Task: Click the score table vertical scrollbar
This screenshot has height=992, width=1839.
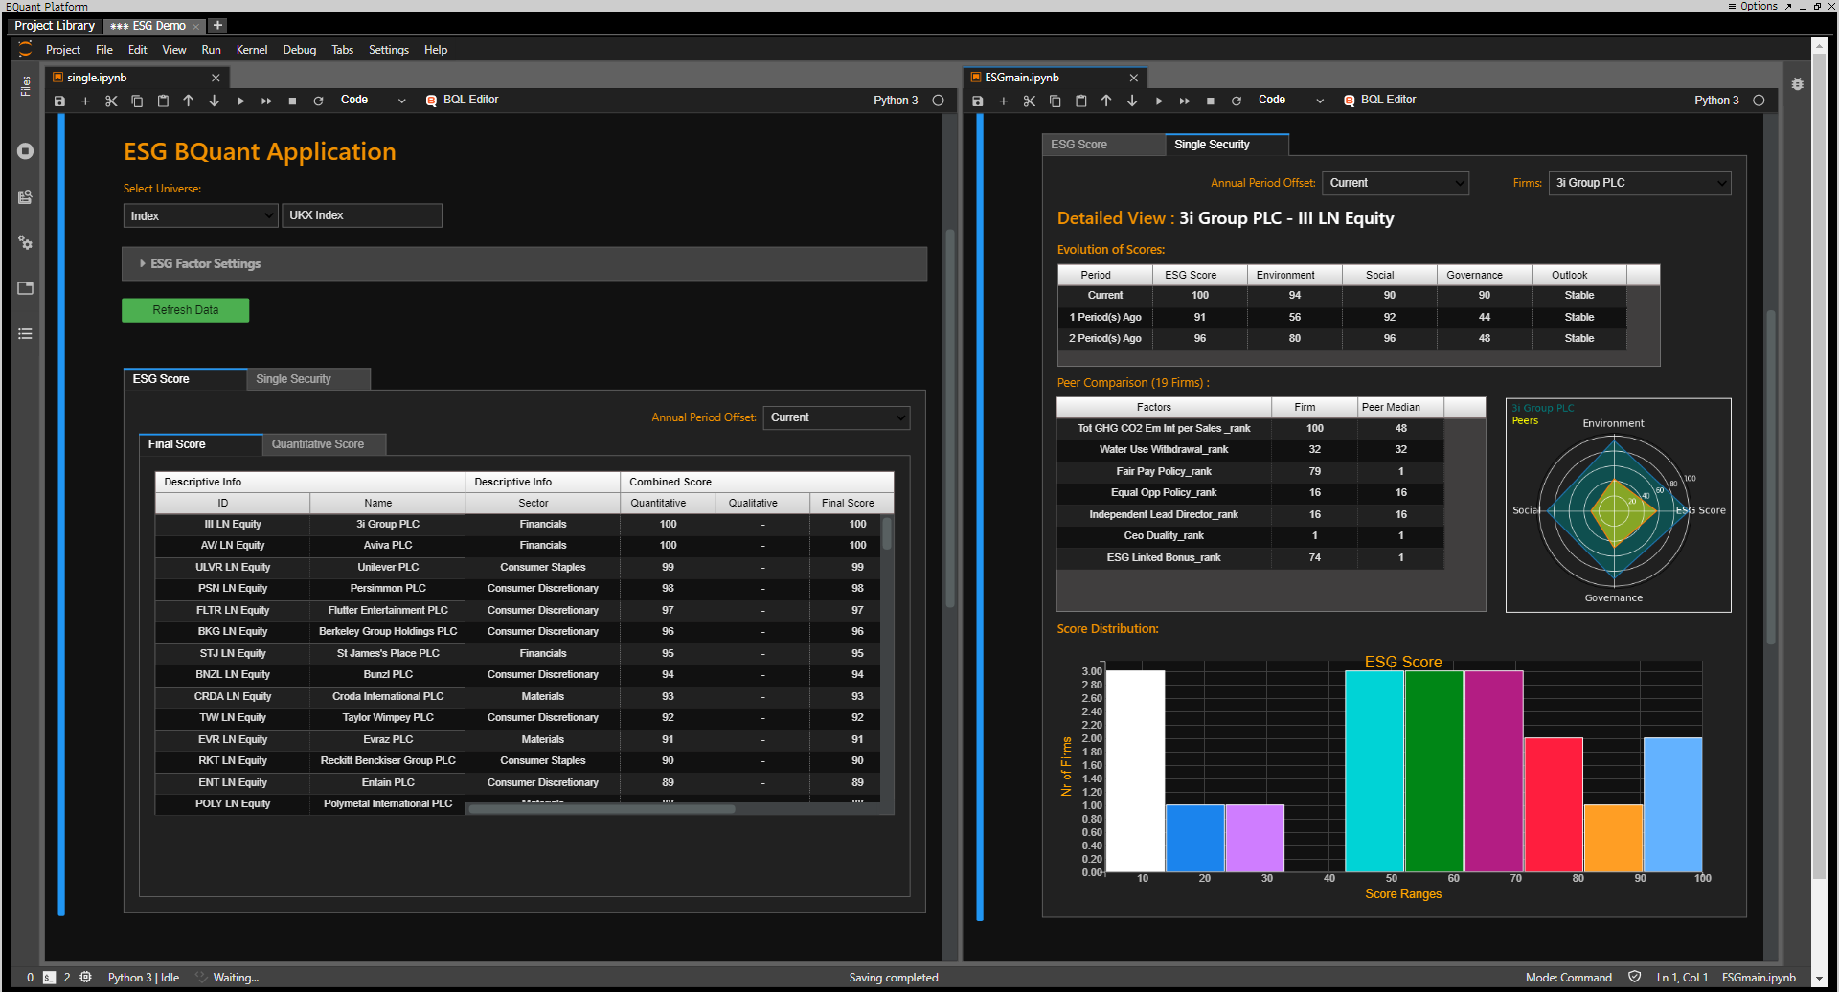Action: [x=887, y=533]
